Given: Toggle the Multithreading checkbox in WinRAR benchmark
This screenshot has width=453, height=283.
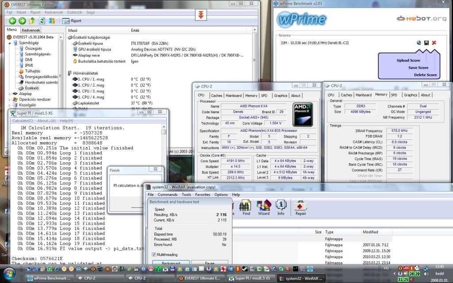Looking at the screenshot, I should click(154, 254).
